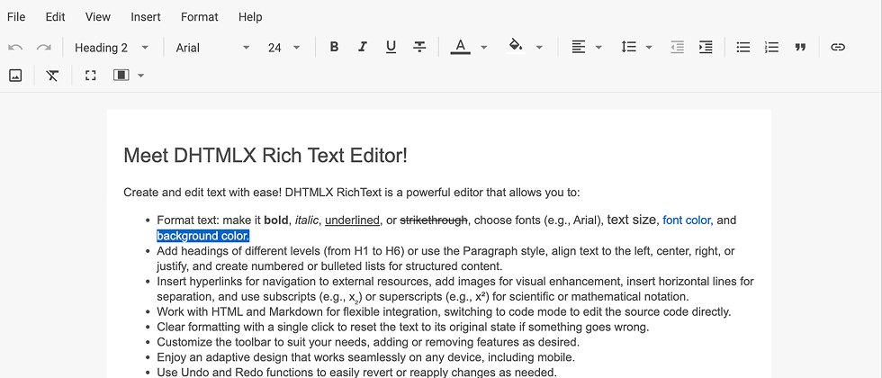
Task: Open the Insert menu
Action: 146,16
